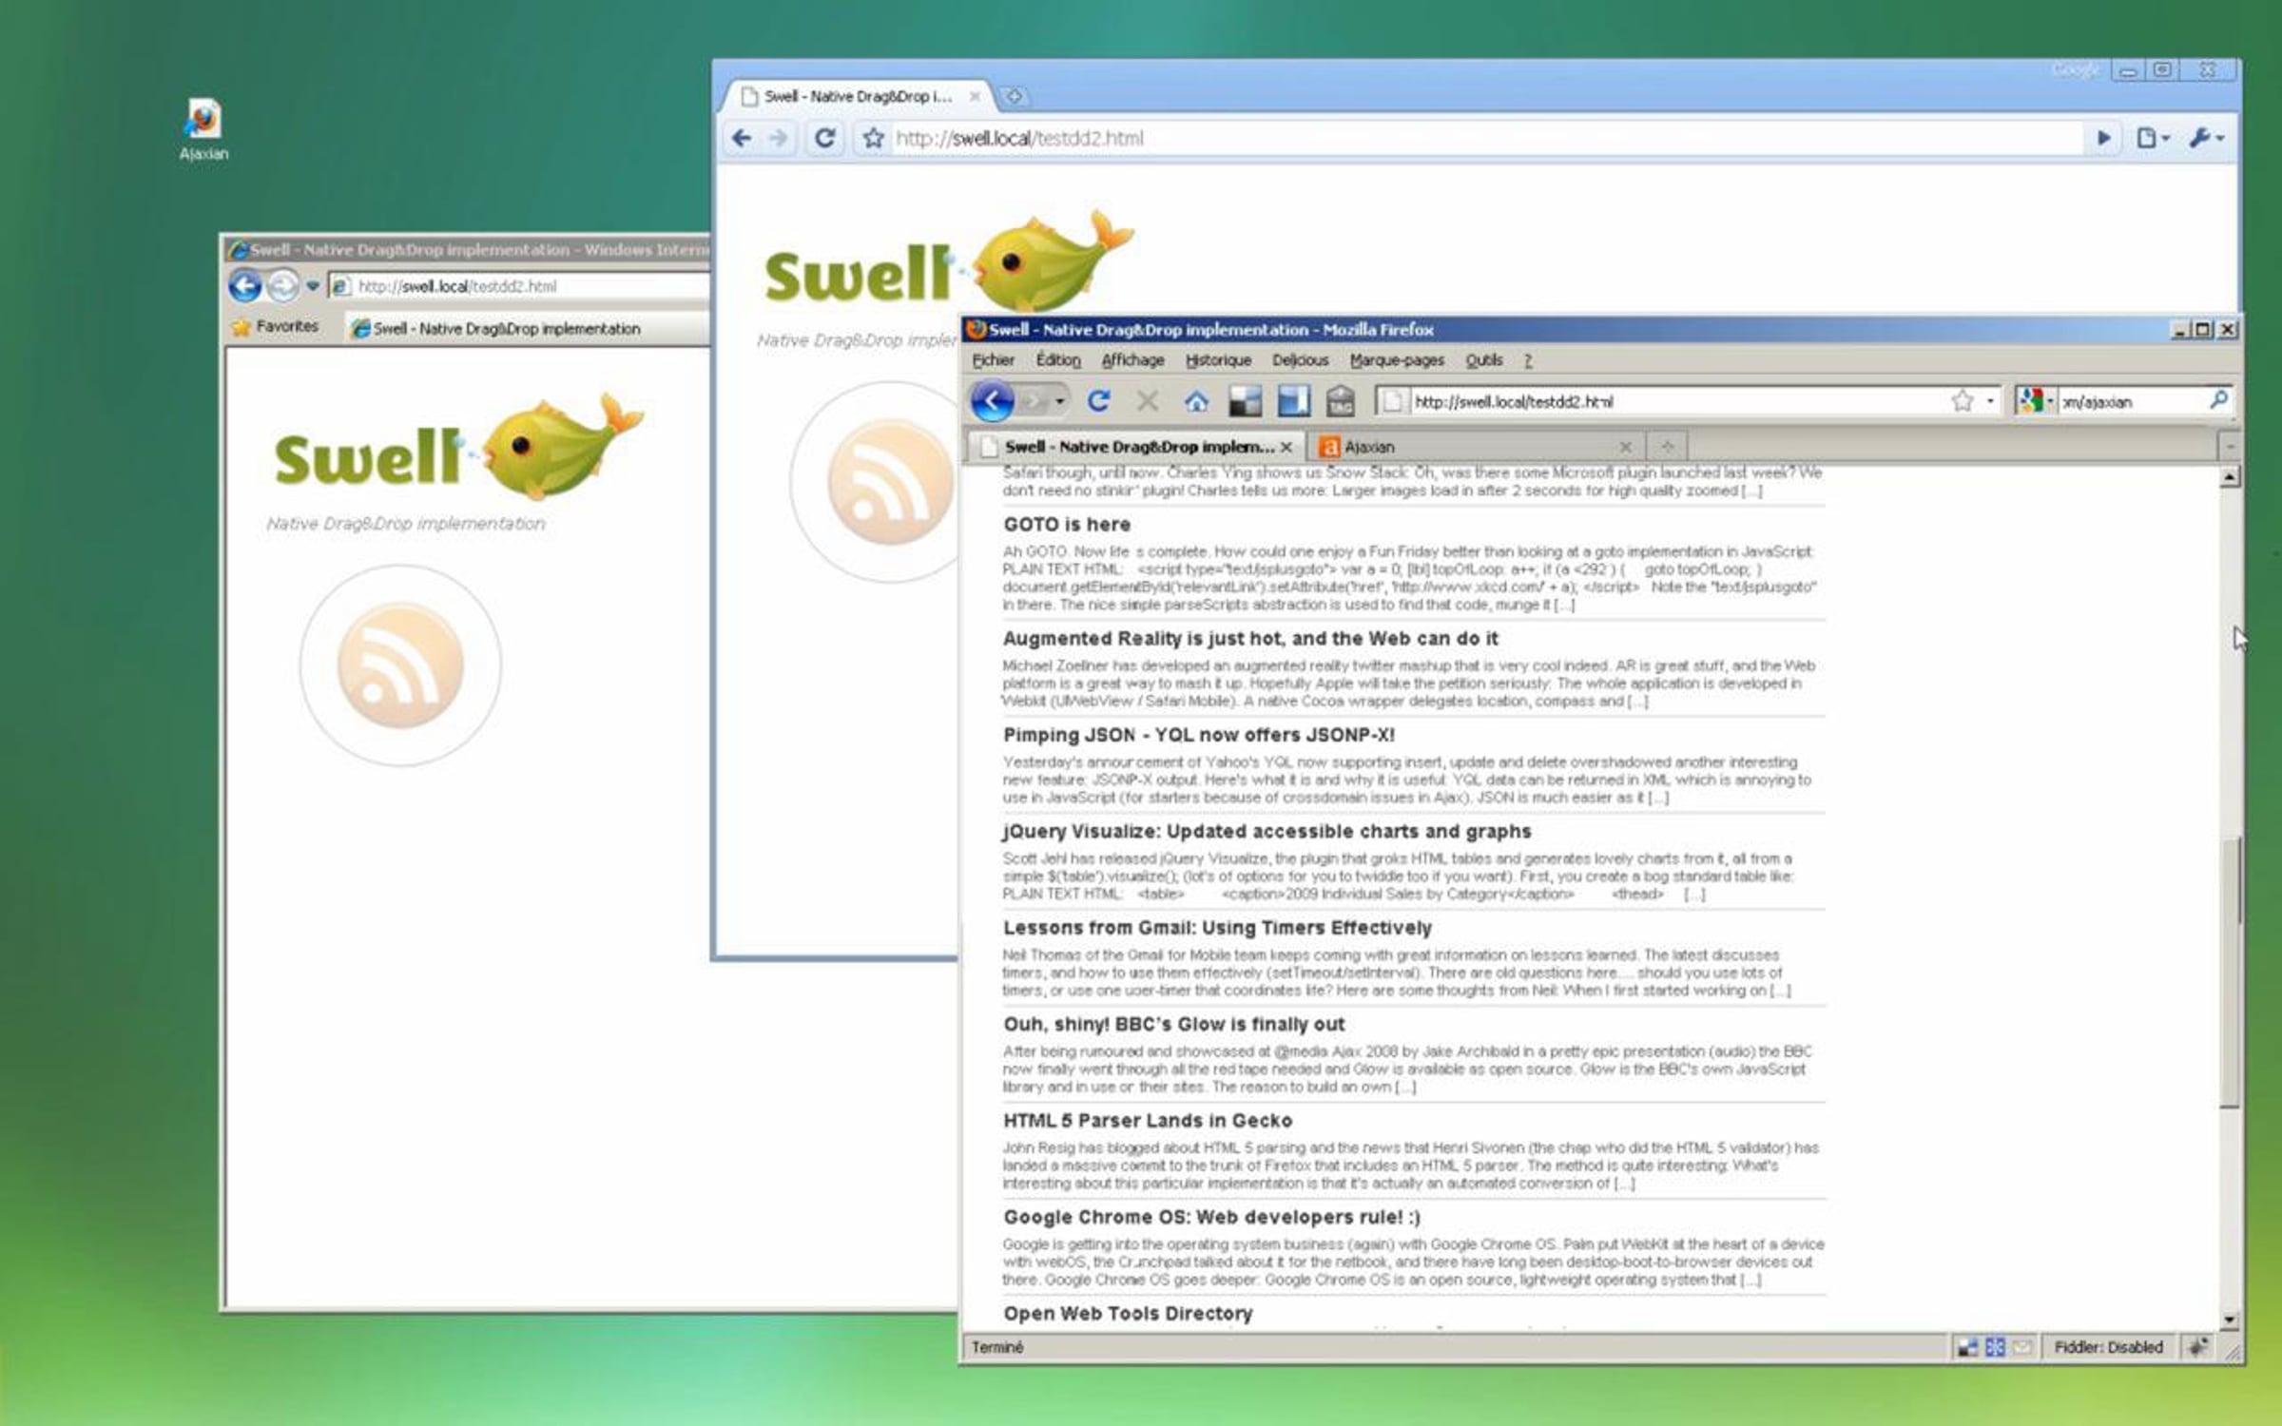Reload the page in Firefox

pos(1098,401)
